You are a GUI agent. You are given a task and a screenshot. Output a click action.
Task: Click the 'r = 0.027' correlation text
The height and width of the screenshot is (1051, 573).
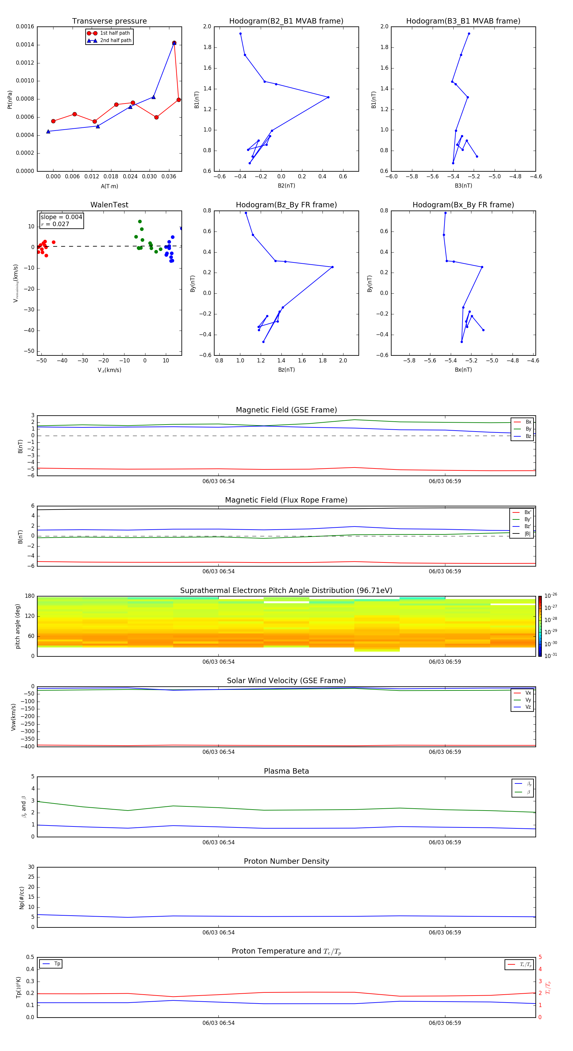[x=55, y=224]
